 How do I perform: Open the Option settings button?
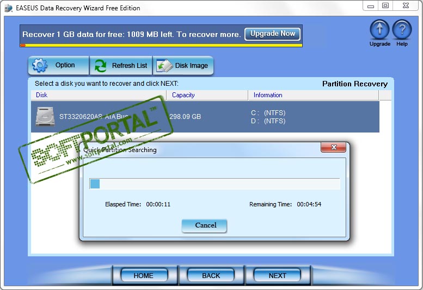coord(59,65)
